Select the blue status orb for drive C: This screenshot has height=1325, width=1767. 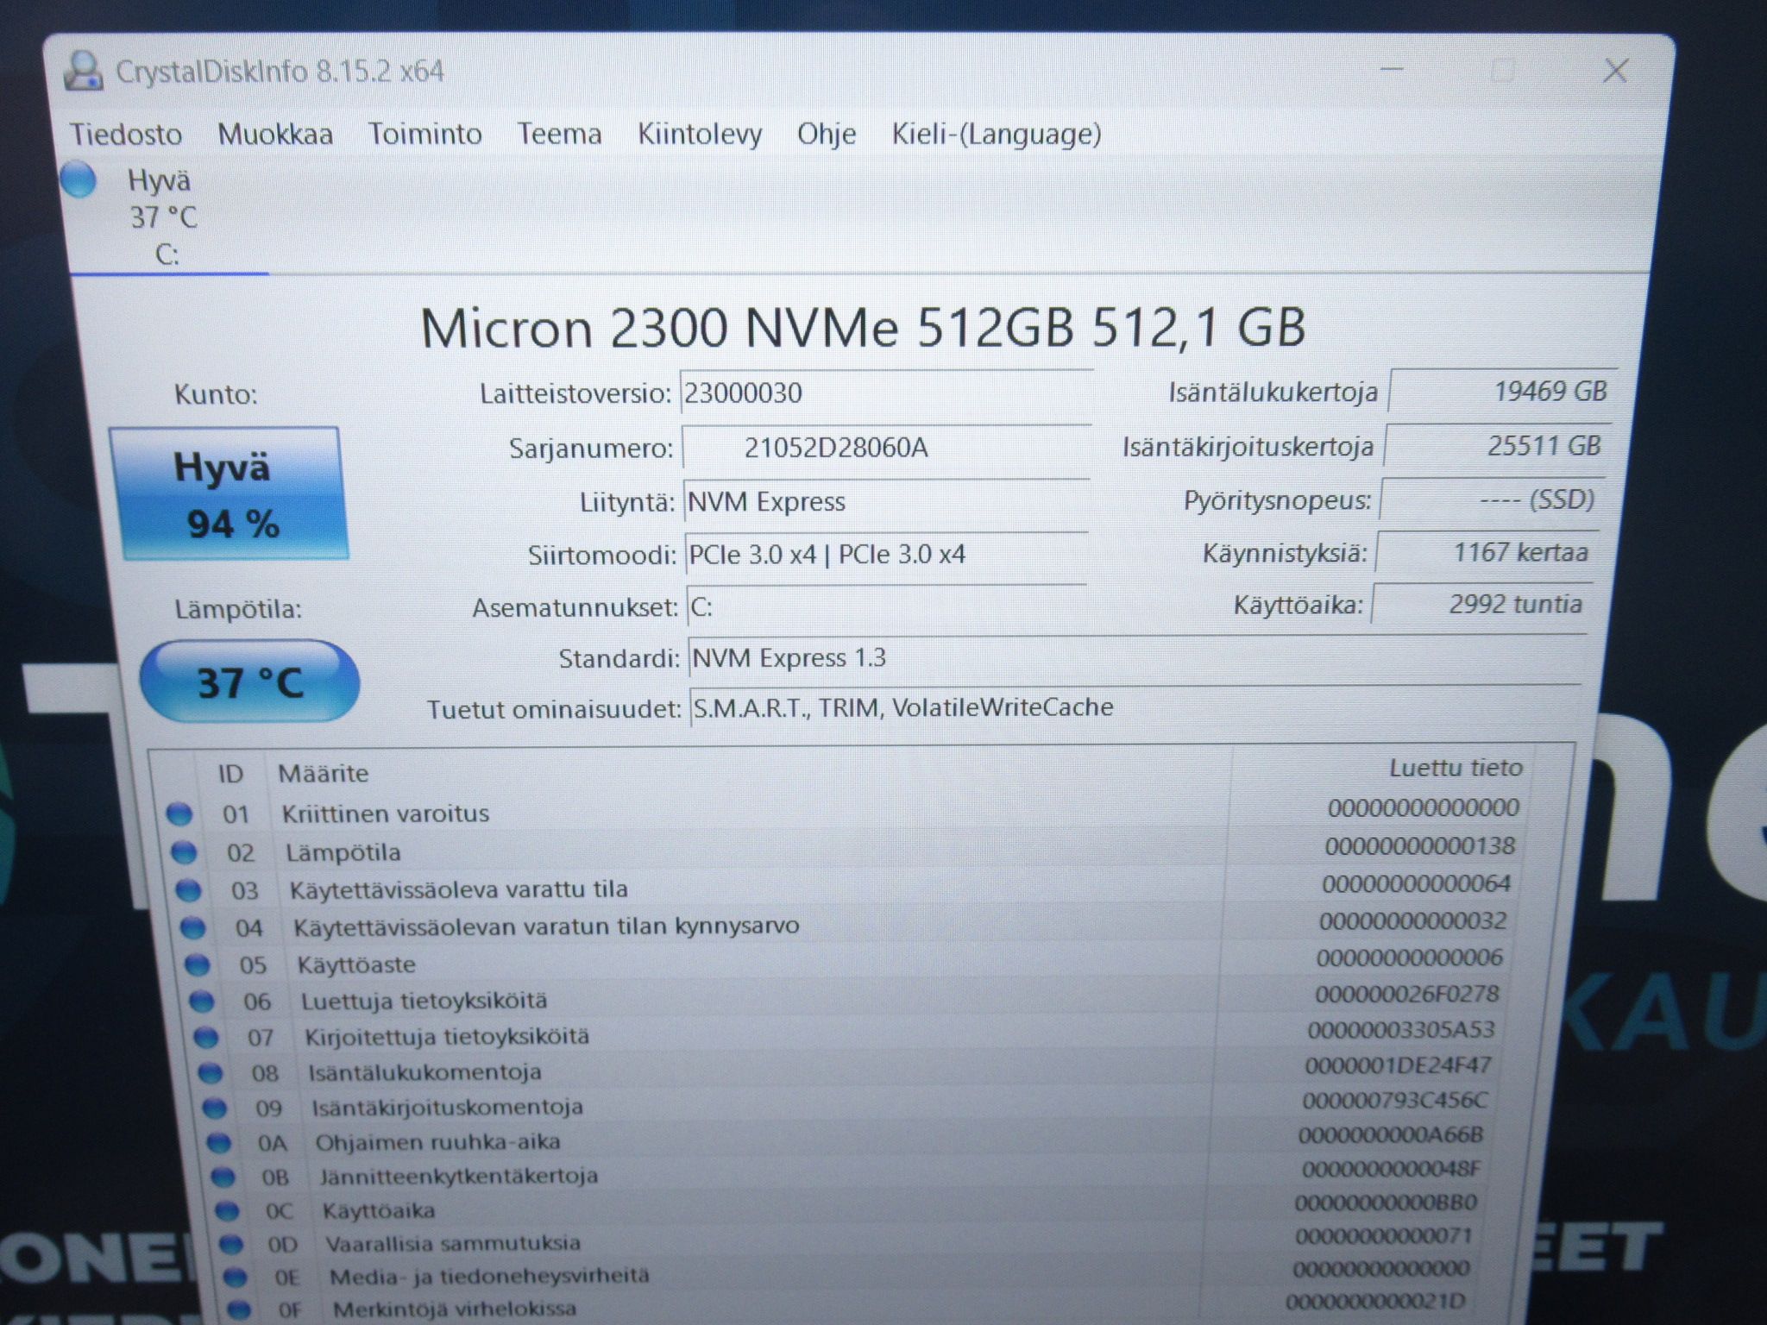click(79, 180)
